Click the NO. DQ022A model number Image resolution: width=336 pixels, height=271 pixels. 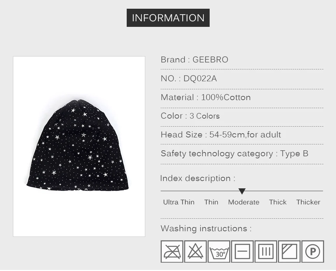pos(189,78)
